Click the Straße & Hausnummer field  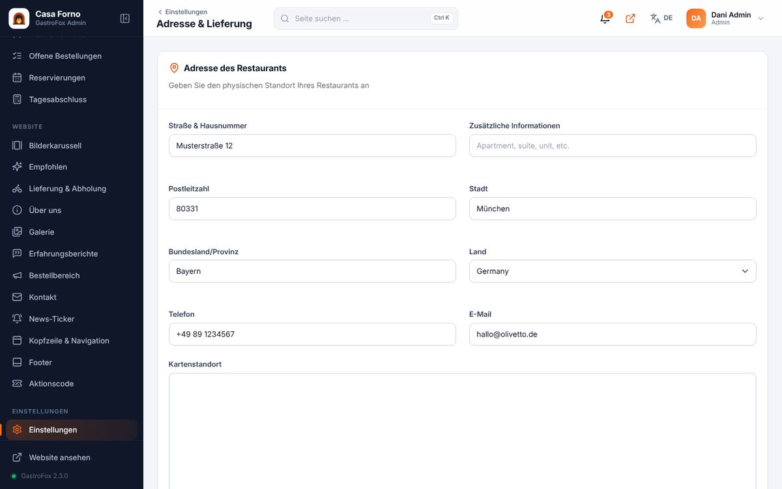(312, 145)
